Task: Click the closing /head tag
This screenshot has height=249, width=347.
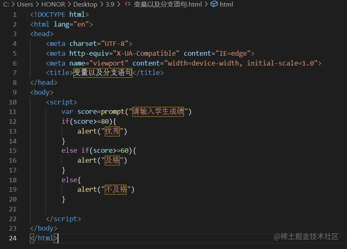Action: [44, 82]
